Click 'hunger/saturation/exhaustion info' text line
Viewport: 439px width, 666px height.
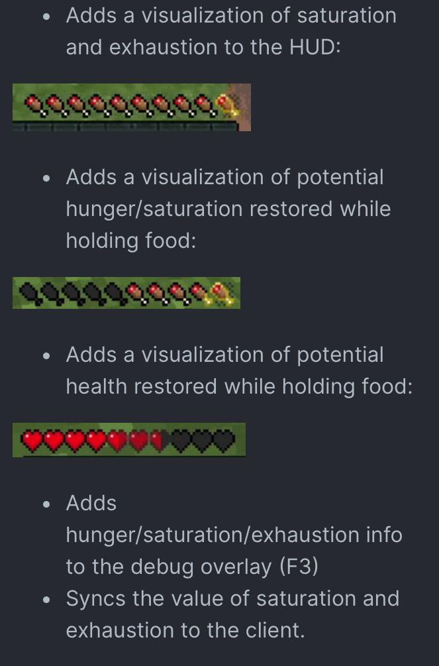(234, 535)
